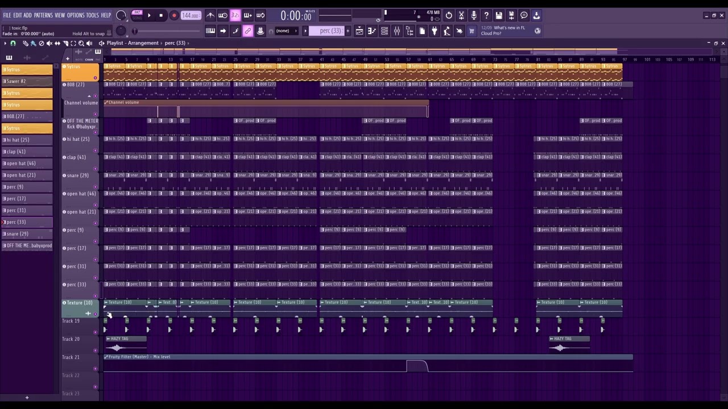Select Sawer #2 in pattern picker

tap(27, 81)
